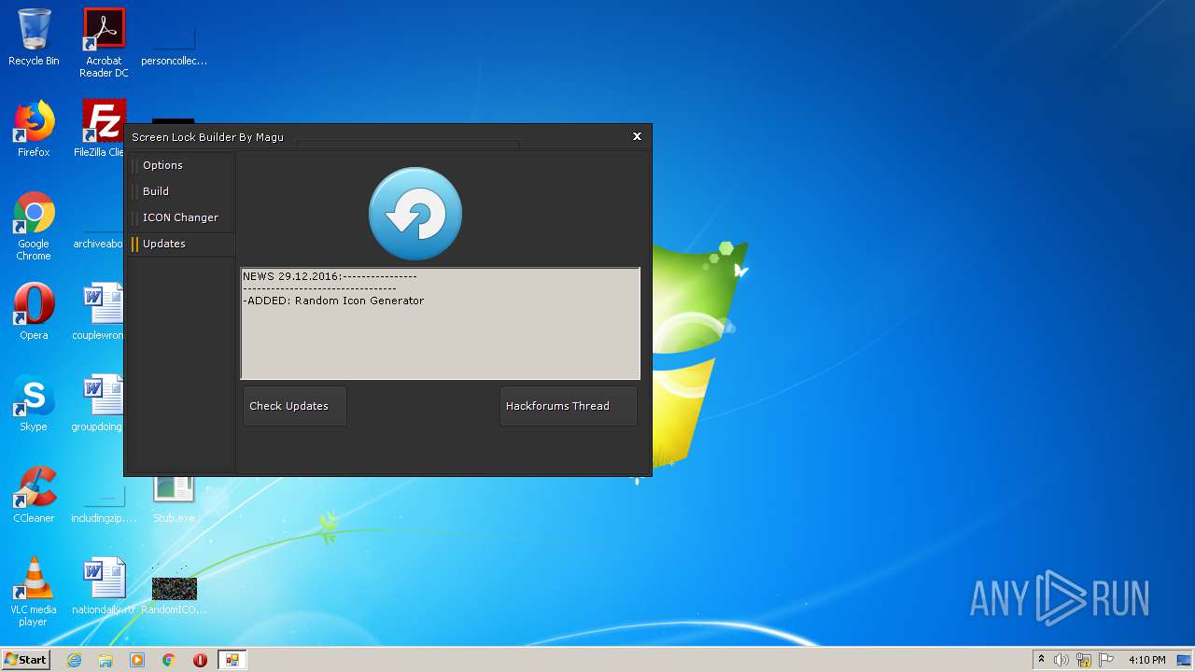Click inside the news text box
Image resolution: width=1195 pixels, height=672 pixels.
pos(441,324)
